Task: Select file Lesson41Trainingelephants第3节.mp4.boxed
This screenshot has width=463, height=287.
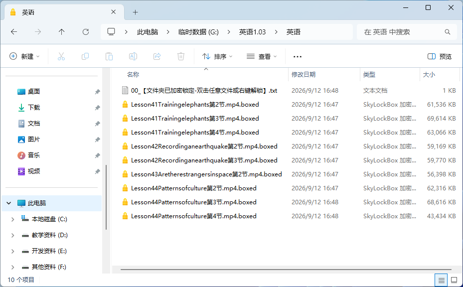Action: pos(195,119)
